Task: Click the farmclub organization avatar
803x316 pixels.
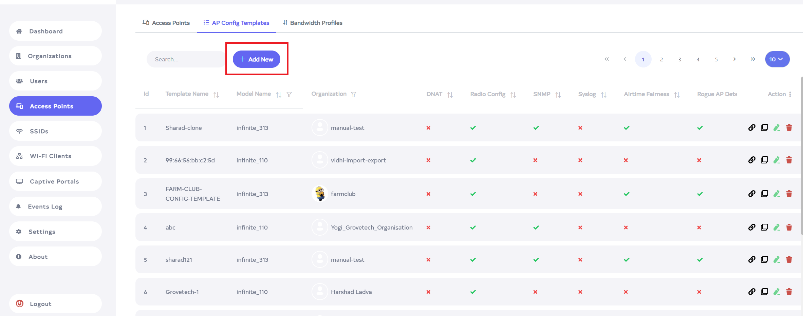Action: point(319,194)
